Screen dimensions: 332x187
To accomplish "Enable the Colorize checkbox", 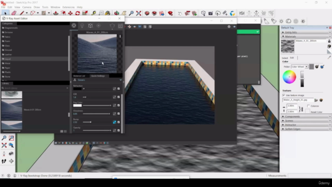I will click(308, 106).
